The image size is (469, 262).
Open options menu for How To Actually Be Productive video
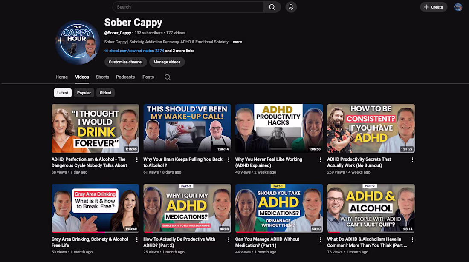[229, 239]
